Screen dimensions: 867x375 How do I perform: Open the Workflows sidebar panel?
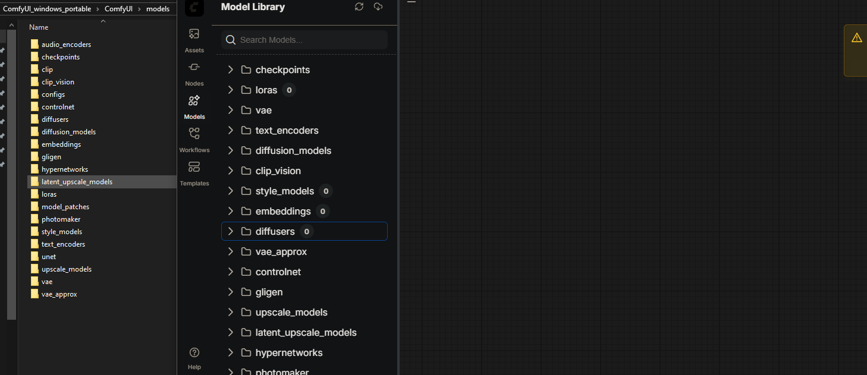194,140
